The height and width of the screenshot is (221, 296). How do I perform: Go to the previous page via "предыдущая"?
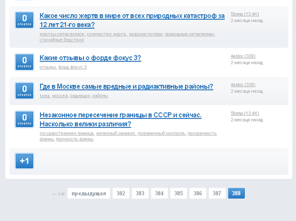click(x=88, y=194)
